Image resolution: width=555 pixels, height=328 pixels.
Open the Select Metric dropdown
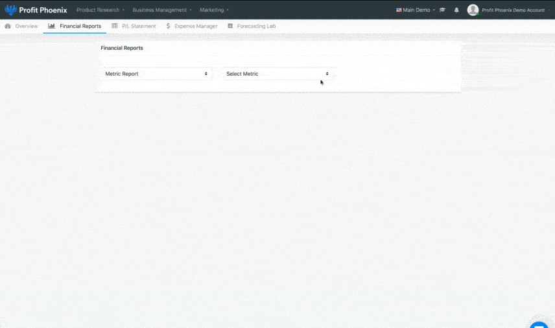(277, 74)
